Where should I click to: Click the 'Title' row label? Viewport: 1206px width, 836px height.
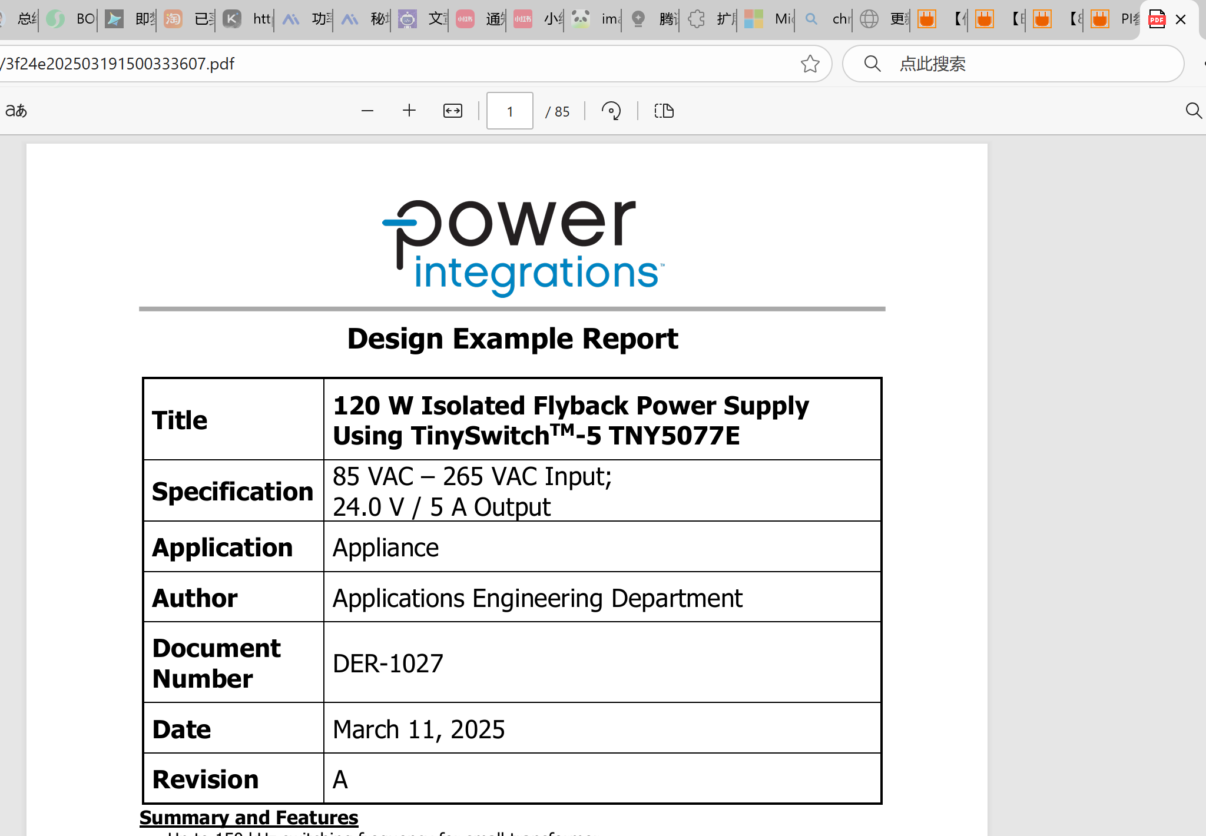coord(180,421)
